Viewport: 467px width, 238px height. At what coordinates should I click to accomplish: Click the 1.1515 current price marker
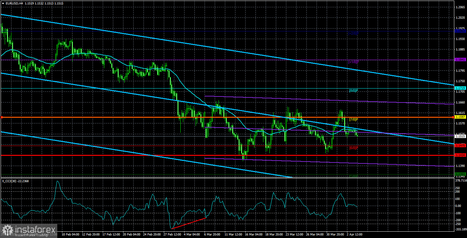460,136
